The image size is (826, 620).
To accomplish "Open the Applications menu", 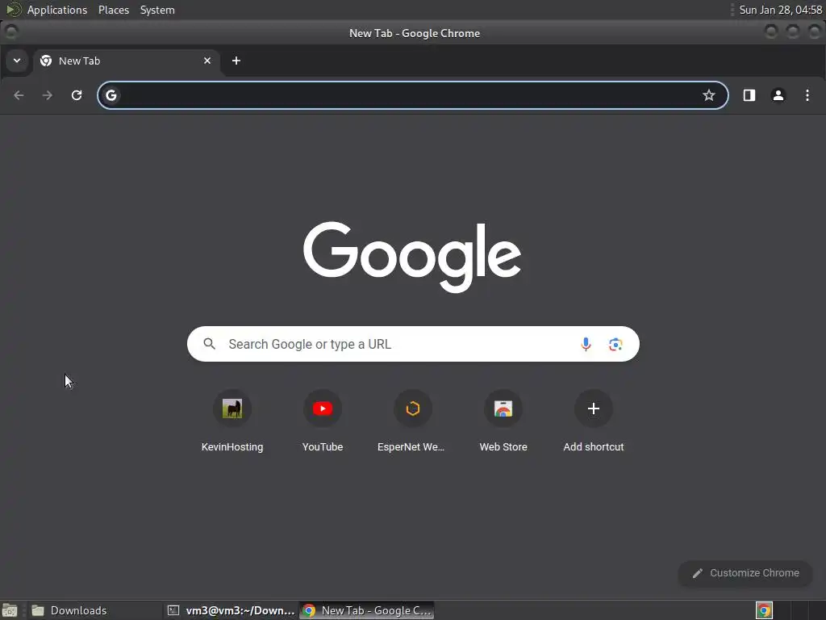I will point(57,10).
